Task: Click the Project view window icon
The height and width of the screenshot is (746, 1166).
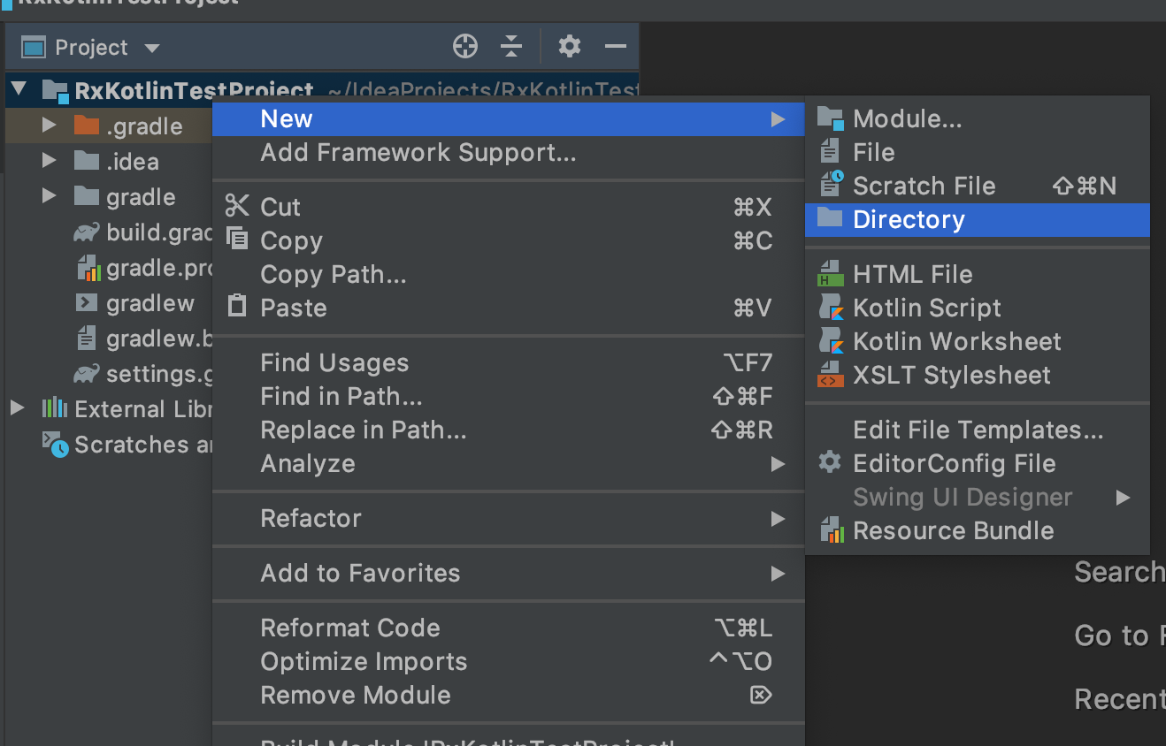Action: coord(34,47)
